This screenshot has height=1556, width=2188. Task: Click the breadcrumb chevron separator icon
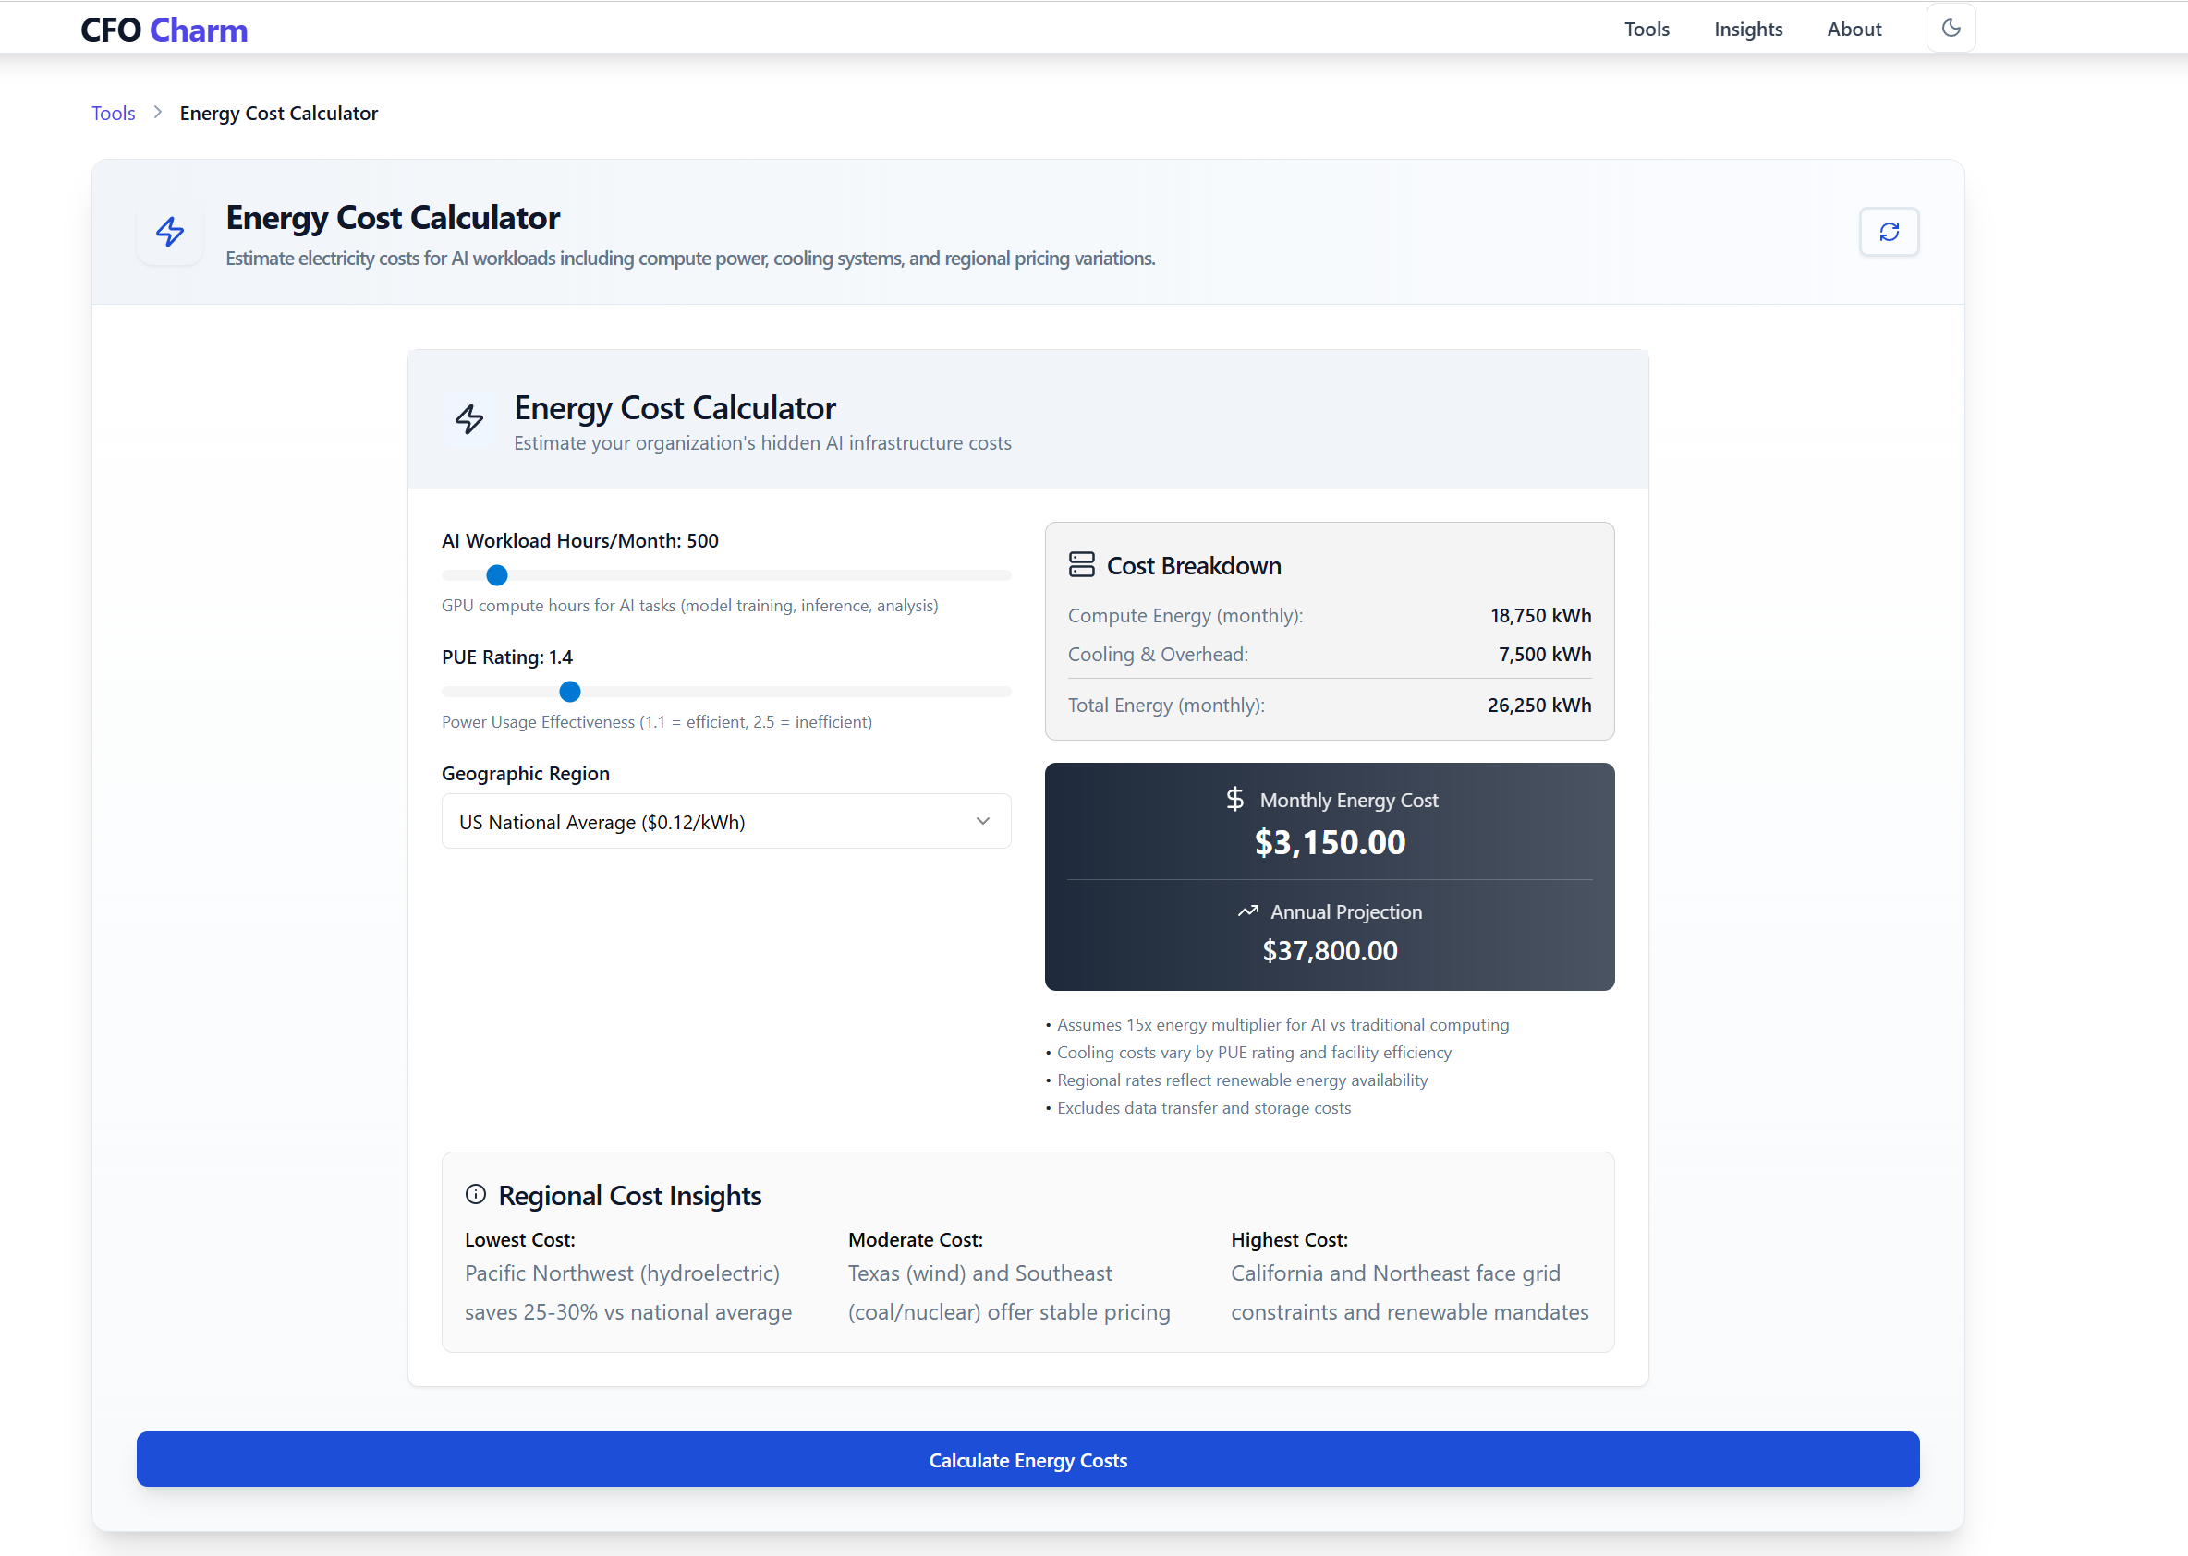click(158, 113)
